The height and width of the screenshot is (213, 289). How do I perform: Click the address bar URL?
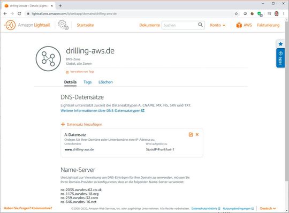click(74, 13)
